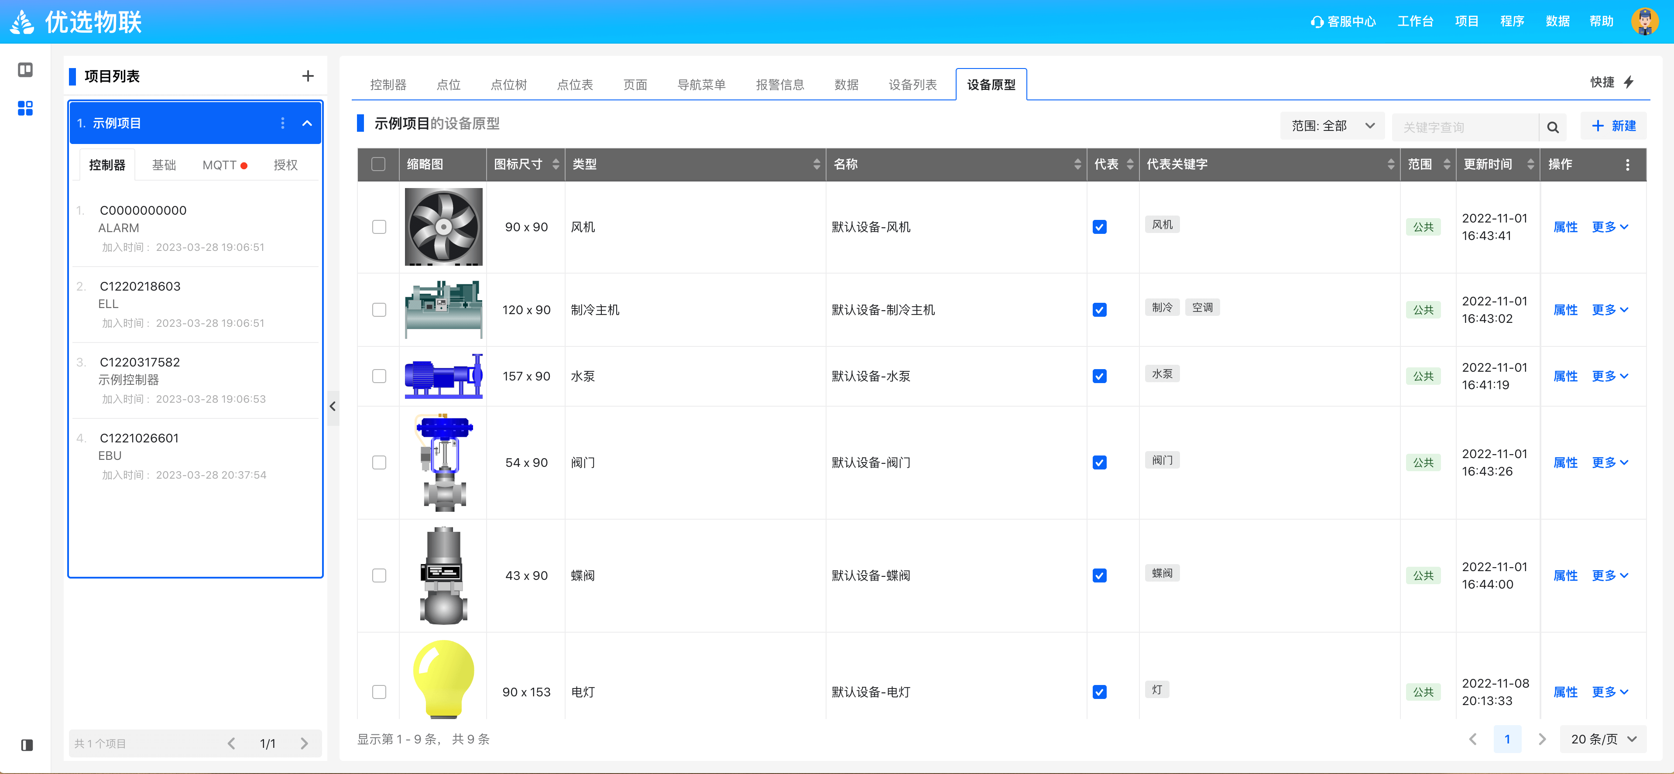The image size is (1674, 774).
Task: Open the 帮助 top menu
Action: coord(1601,21)
